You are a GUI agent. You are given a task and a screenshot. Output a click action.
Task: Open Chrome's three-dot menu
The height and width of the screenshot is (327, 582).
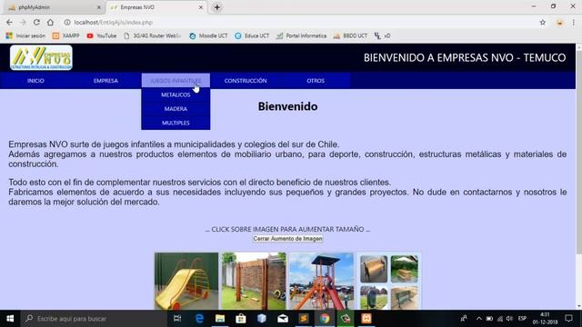point(574,22)
